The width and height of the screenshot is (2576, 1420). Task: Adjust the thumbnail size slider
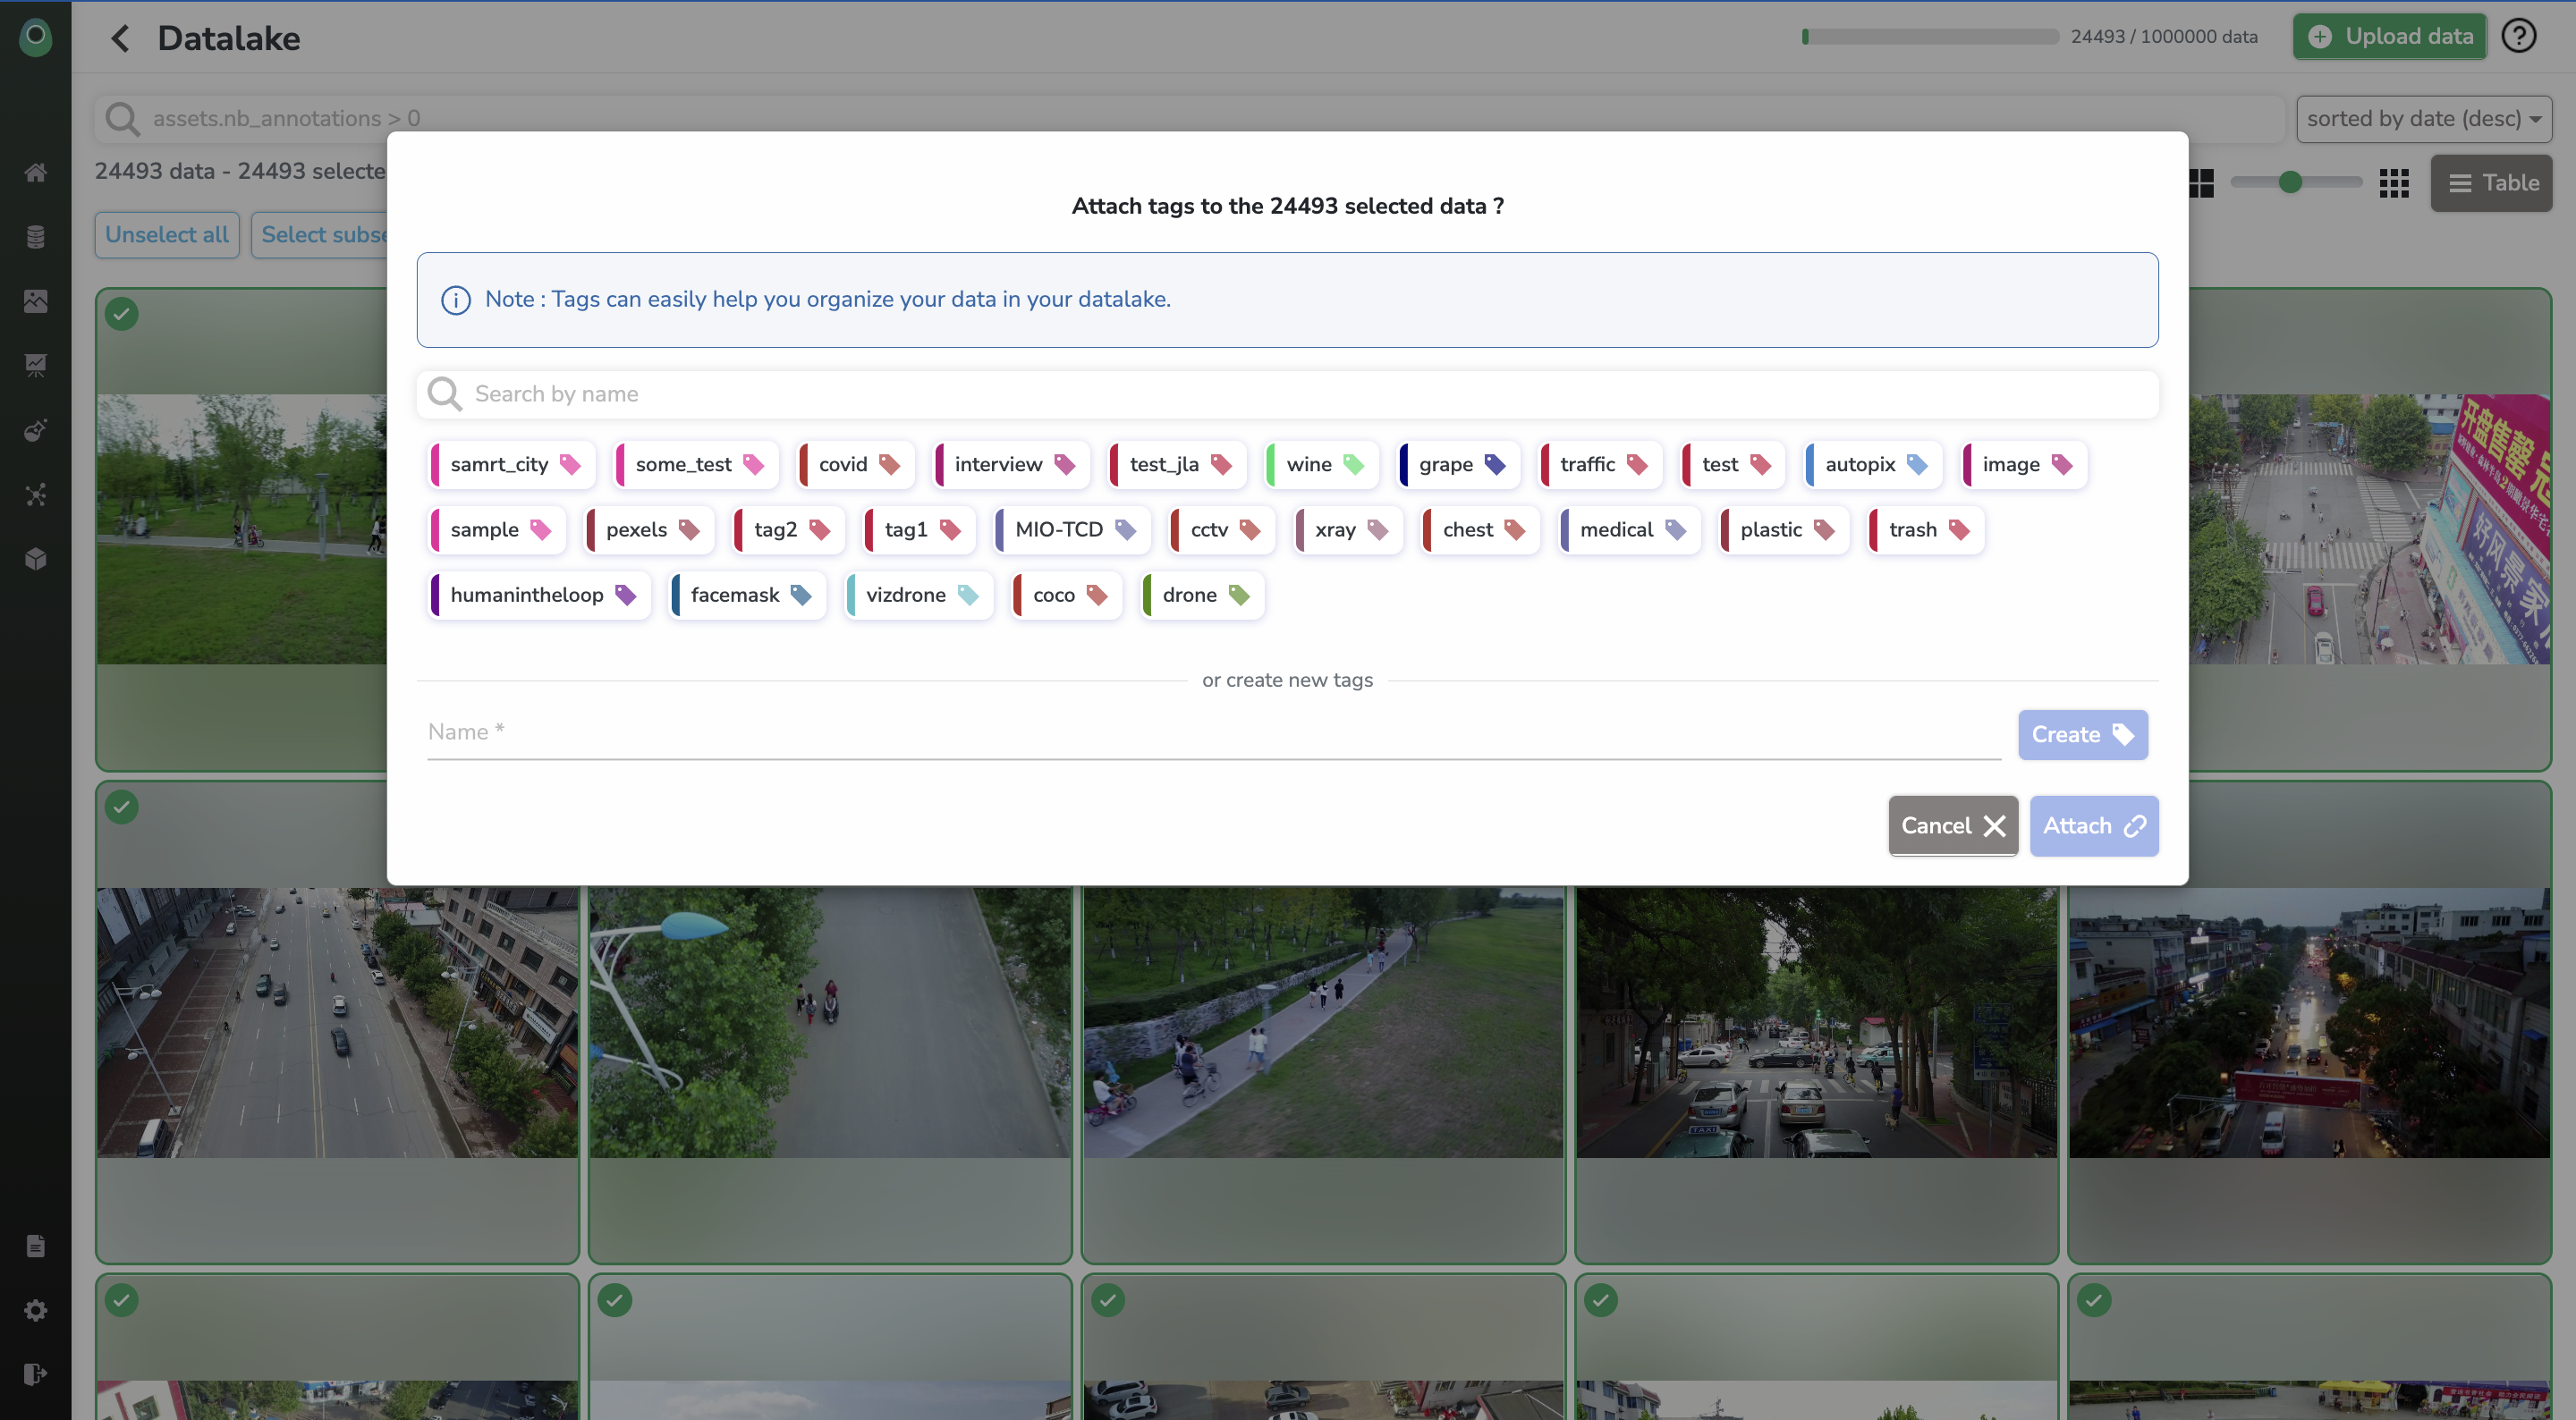(2290, 182)
